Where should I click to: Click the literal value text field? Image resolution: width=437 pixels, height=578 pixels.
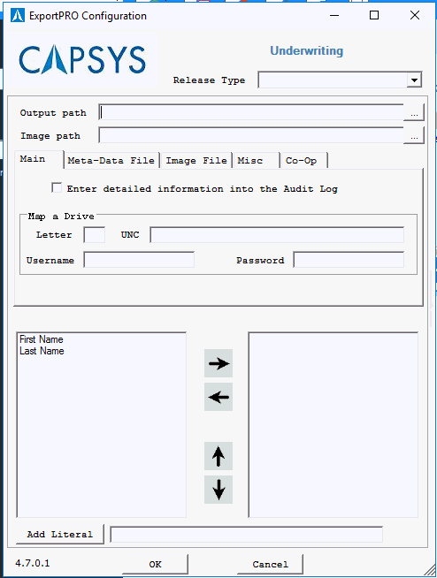(x=246, y=534)
